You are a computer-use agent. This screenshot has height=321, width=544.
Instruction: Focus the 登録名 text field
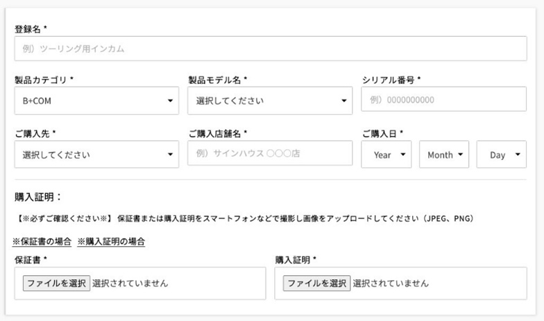click(270, 49)
